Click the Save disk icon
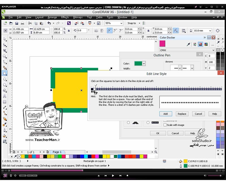Image resolution: width=226 pixels, height=184 pixels. [17, 23]
